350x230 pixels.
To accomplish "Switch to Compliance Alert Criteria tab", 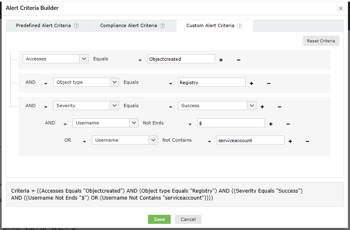I will (x=129, y=25).
